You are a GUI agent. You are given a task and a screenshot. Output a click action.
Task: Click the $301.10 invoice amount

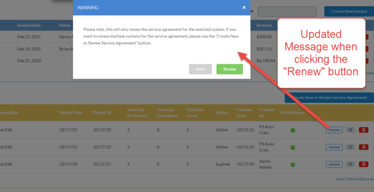click(264, 49)
